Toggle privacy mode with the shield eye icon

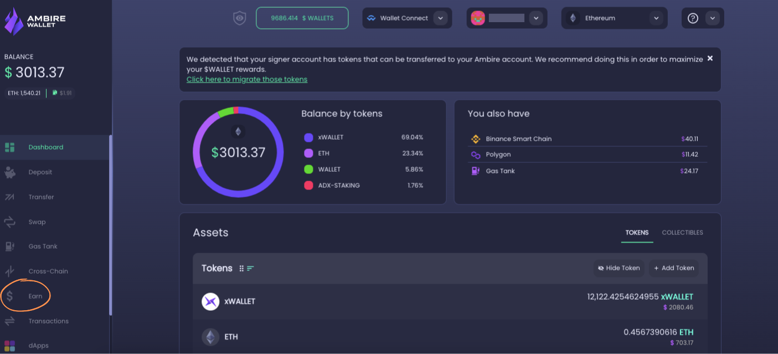(239, 18)
